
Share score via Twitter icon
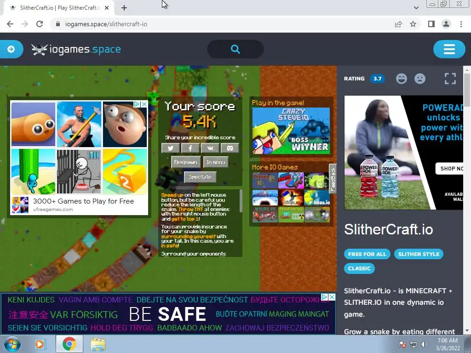coord(170,148)
